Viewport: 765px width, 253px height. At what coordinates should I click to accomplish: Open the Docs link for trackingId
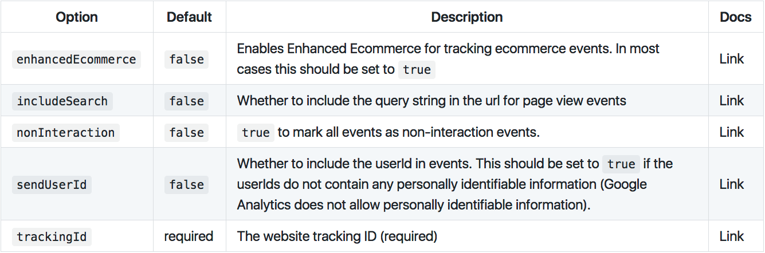coord(732,236)
